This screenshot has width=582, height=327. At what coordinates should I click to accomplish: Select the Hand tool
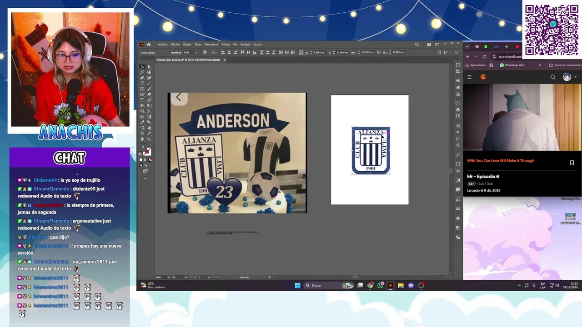click(142, 139)
